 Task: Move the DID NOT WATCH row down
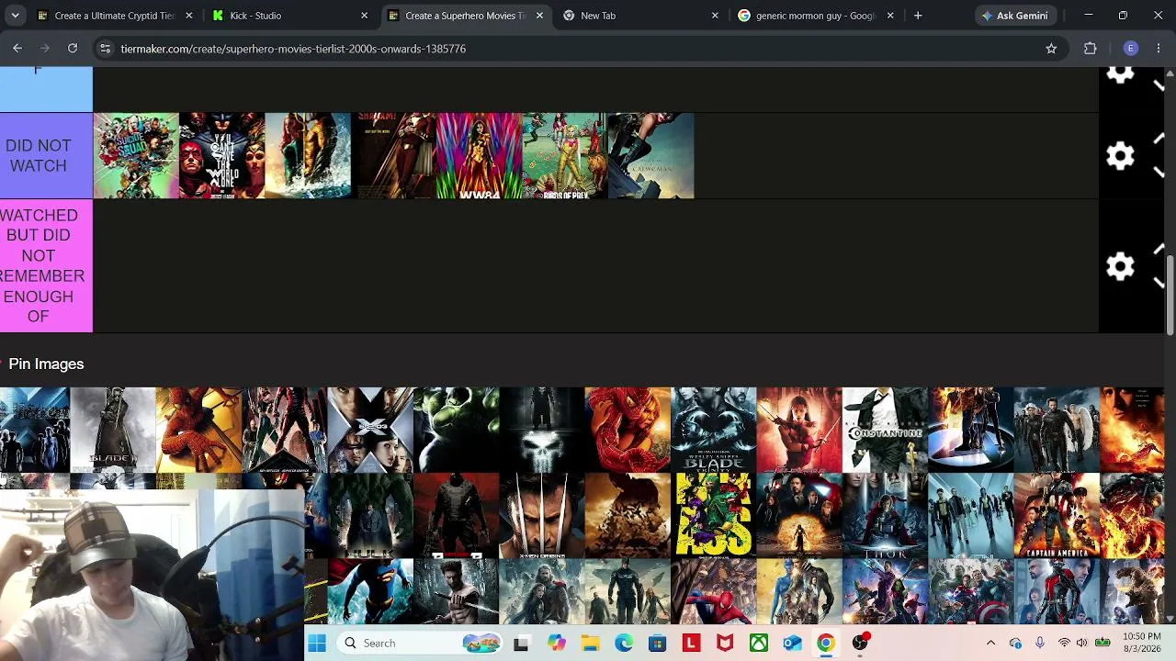(x=1159, y=173)
